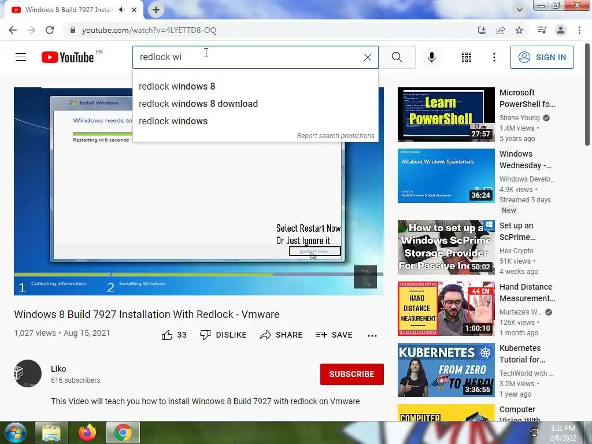Click the share page icon in address bar

(501, 30)
